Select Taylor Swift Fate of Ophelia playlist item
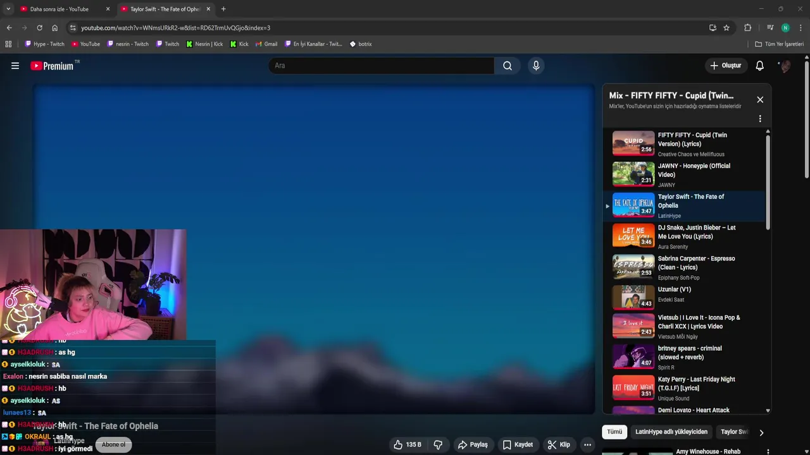This screenshot has width=810, height=455. [685, 206]
